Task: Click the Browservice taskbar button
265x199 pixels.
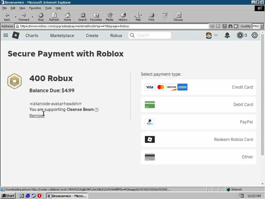Action: [67, 196]
